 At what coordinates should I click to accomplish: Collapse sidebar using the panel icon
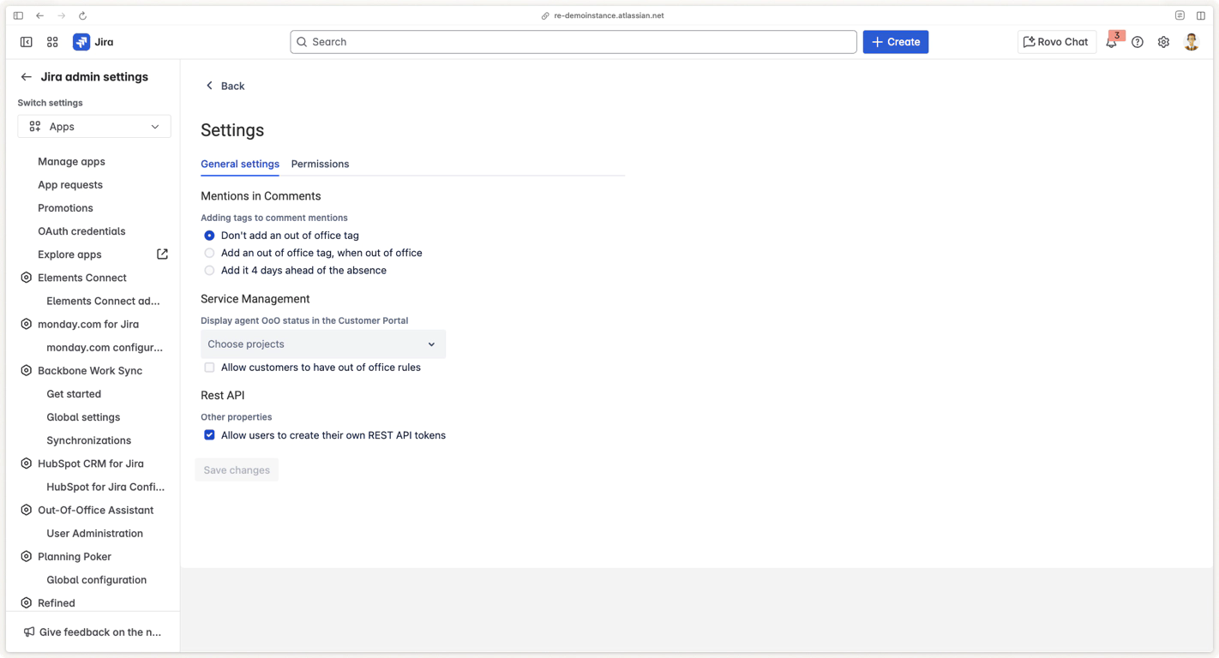coord(27,42)
